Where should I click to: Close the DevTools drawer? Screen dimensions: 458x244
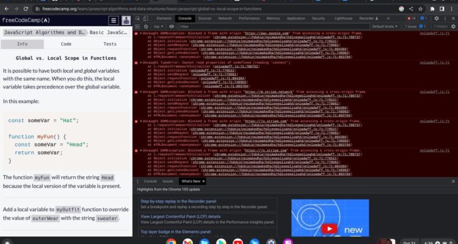(x=453, y=181)
